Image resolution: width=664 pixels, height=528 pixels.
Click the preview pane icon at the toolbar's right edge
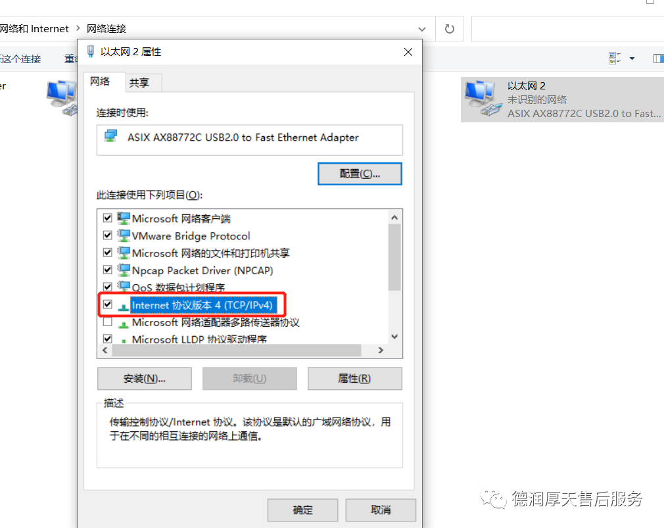(x=659, y=59)
